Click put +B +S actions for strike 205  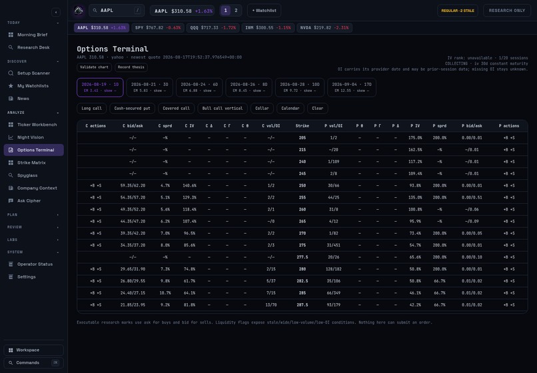pyautogui.click(x=509, y=138)
